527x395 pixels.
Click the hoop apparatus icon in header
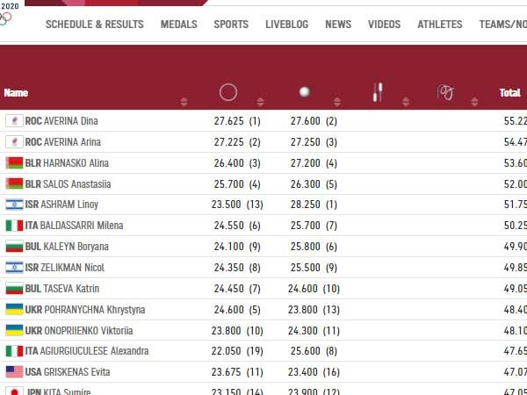click(x=228, y=92)
